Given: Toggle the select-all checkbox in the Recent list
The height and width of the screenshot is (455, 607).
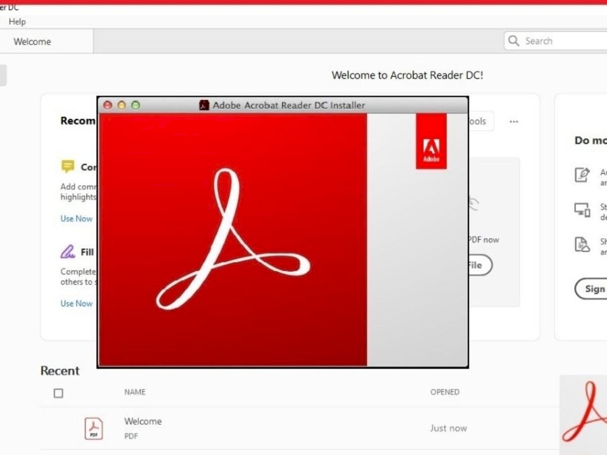Looking at the screenshot, I should (58, 393).
